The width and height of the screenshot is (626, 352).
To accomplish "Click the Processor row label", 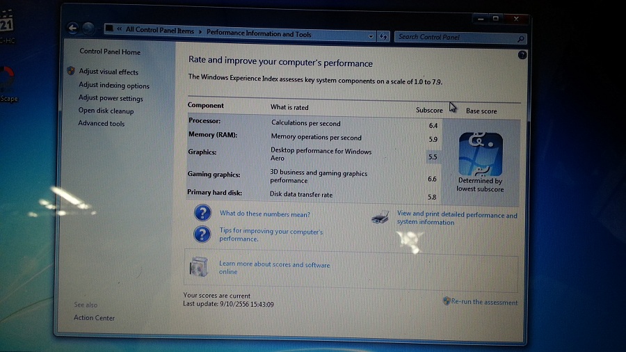I will click(204, 120).
